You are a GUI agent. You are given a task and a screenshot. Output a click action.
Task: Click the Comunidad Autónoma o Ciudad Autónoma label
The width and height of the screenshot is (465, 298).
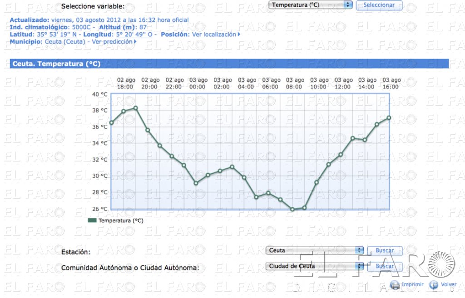pyautogui.click(x=130, y=268)
